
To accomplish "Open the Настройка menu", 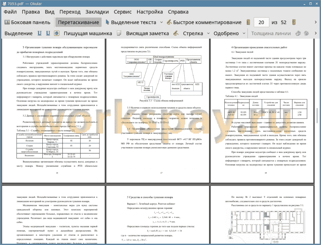I will click(x=150, y=12).
